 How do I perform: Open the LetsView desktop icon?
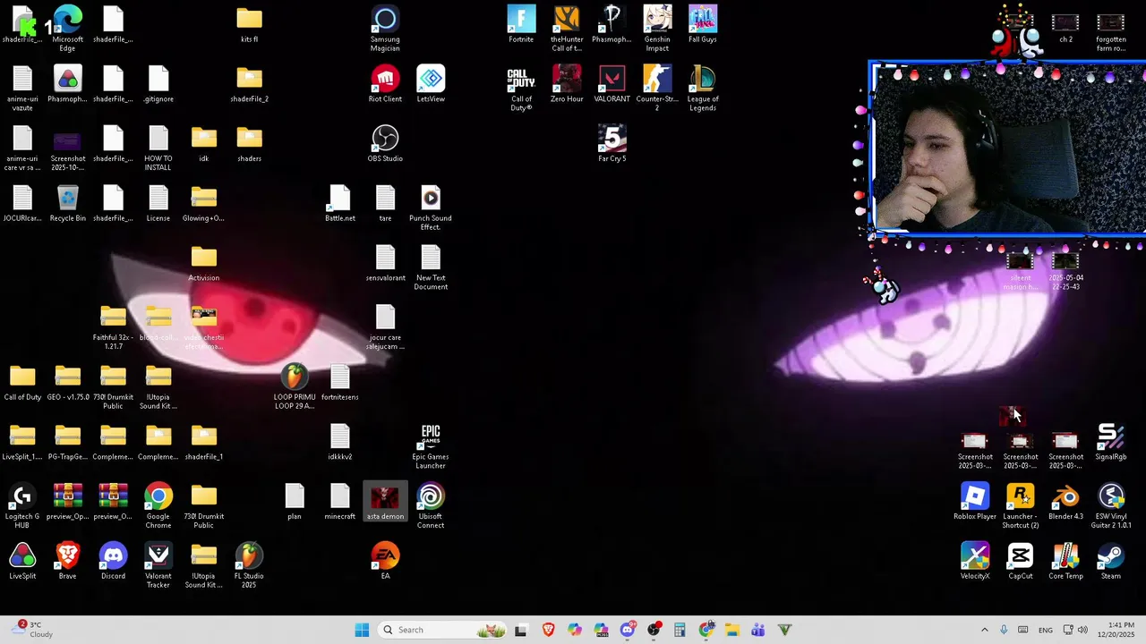431,84
